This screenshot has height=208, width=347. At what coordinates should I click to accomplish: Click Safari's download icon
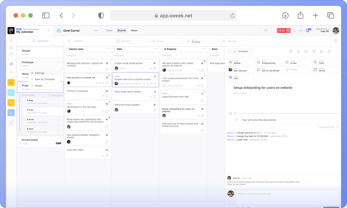click(286, 16)
